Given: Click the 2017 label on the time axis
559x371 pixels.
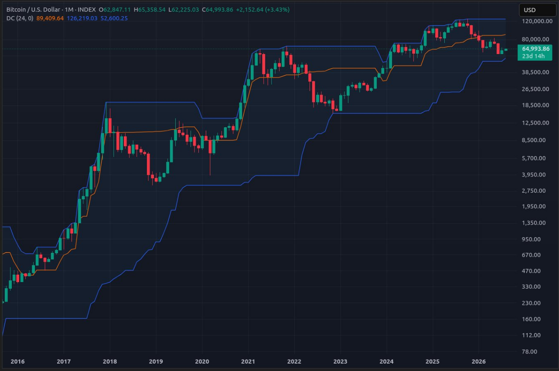Looking at the screenshot, I should click(x=64, y=361).
